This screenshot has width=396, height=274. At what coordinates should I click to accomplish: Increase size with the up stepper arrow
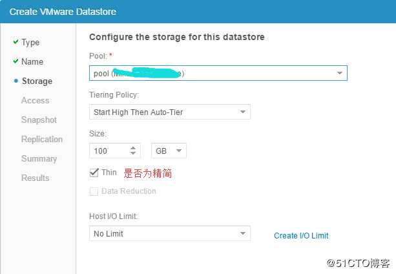pyautogui.click(x=133, y=148)
